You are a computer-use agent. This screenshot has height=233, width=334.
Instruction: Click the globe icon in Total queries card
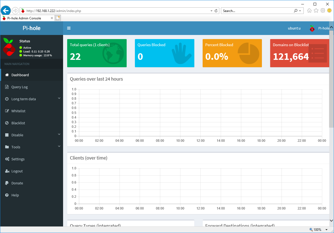tap(113, 53)
